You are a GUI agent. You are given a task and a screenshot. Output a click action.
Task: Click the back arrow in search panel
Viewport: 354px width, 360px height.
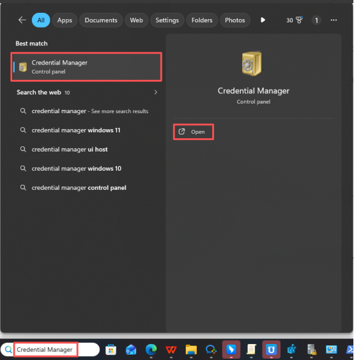coord(22,20)
